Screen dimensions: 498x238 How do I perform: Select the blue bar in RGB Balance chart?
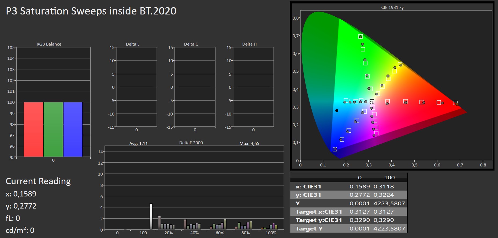(73, 129)
